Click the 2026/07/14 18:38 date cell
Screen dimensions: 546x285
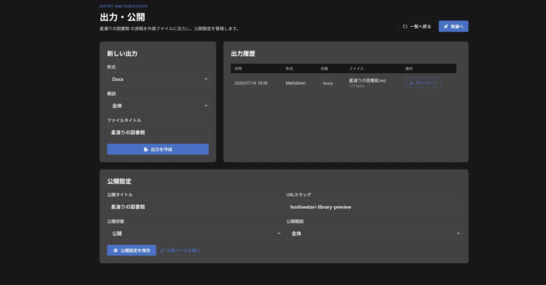[x=251, y=83]
